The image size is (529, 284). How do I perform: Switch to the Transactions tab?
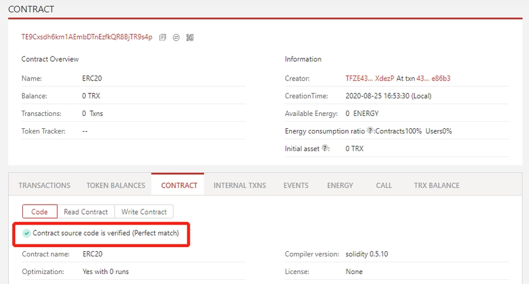coord(44,185)
